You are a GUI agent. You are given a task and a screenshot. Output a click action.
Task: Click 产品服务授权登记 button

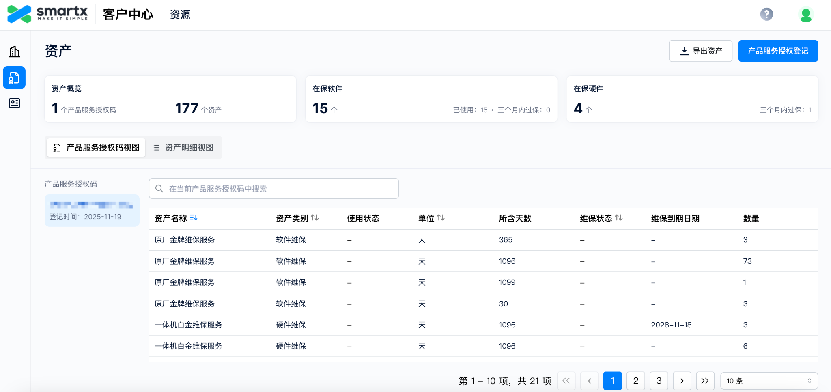(x=778, y=51)
